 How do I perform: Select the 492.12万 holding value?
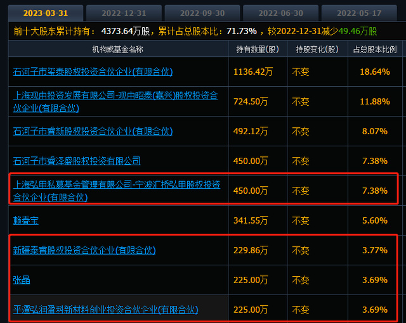pos(251,131)
